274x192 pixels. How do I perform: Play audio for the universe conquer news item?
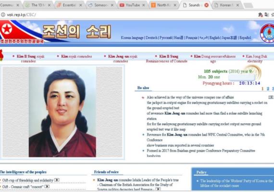click(271, 97)
